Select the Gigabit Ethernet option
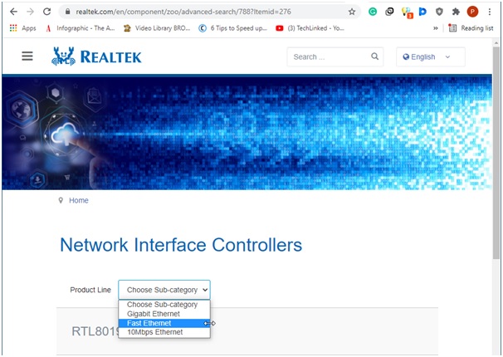Viewport: 503px width, 357px height. pos(164,314)
